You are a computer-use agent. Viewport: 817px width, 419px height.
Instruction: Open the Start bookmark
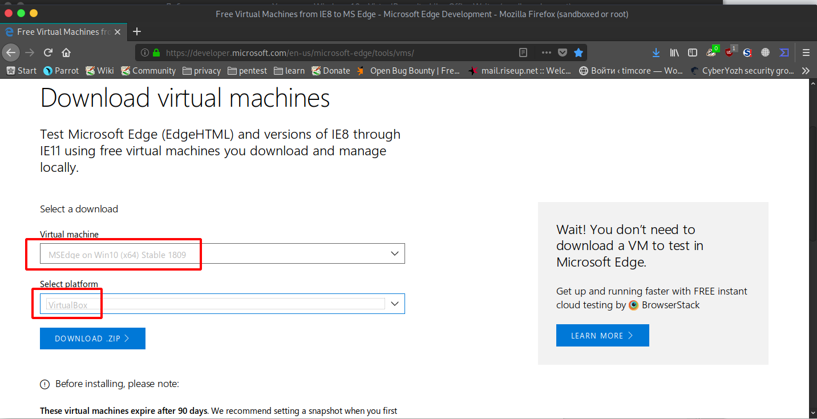(21, 71)
